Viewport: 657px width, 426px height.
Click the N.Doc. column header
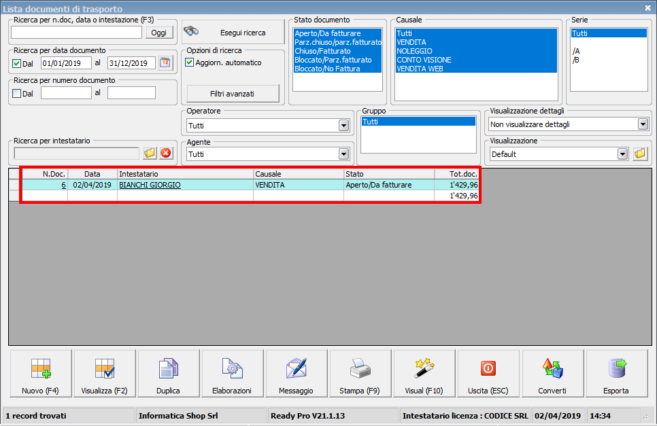pyautogui.click(x=45, y=174)
